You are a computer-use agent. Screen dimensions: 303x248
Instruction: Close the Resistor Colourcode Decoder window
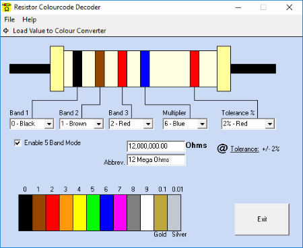[290, 7]
